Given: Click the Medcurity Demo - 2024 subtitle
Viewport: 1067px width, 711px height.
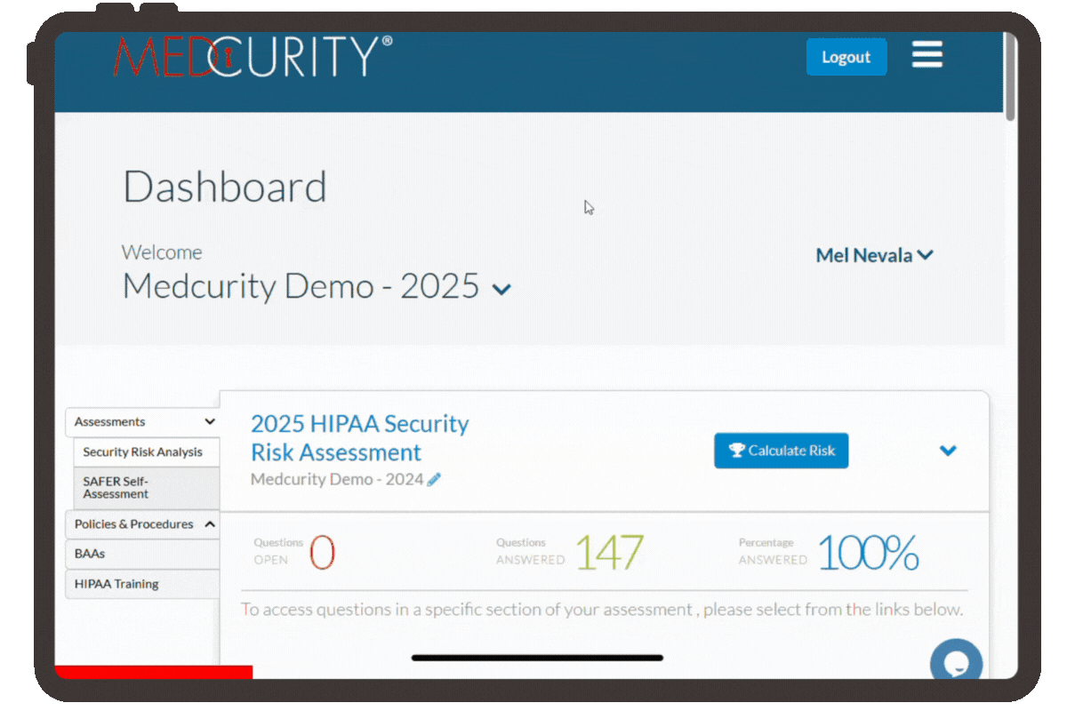Looking at the screenshot, I should (x=337, y=480).
